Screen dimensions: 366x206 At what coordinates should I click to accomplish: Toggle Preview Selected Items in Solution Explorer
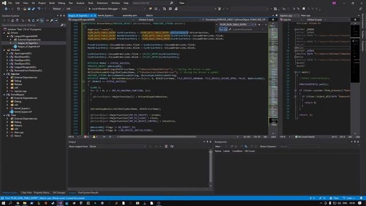(56, 21)
